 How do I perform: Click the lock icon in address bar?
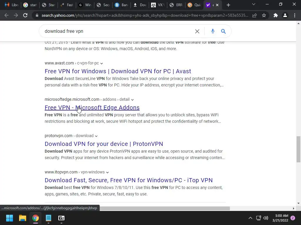(37, 15)
